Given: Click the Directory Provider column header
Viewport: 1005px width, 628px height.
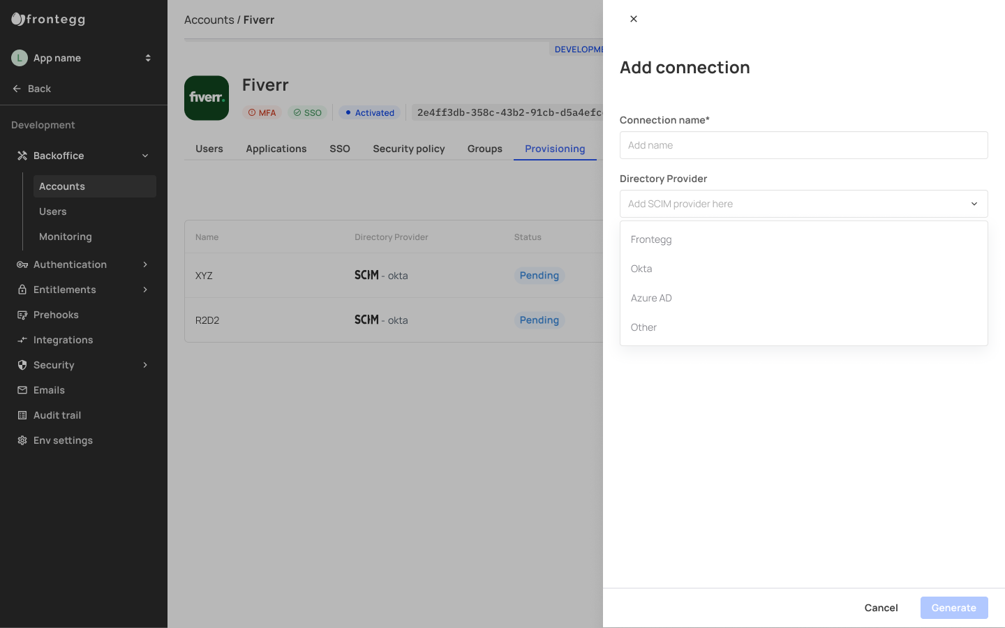Looking at the screenshot, I should [x=392, y=237].
